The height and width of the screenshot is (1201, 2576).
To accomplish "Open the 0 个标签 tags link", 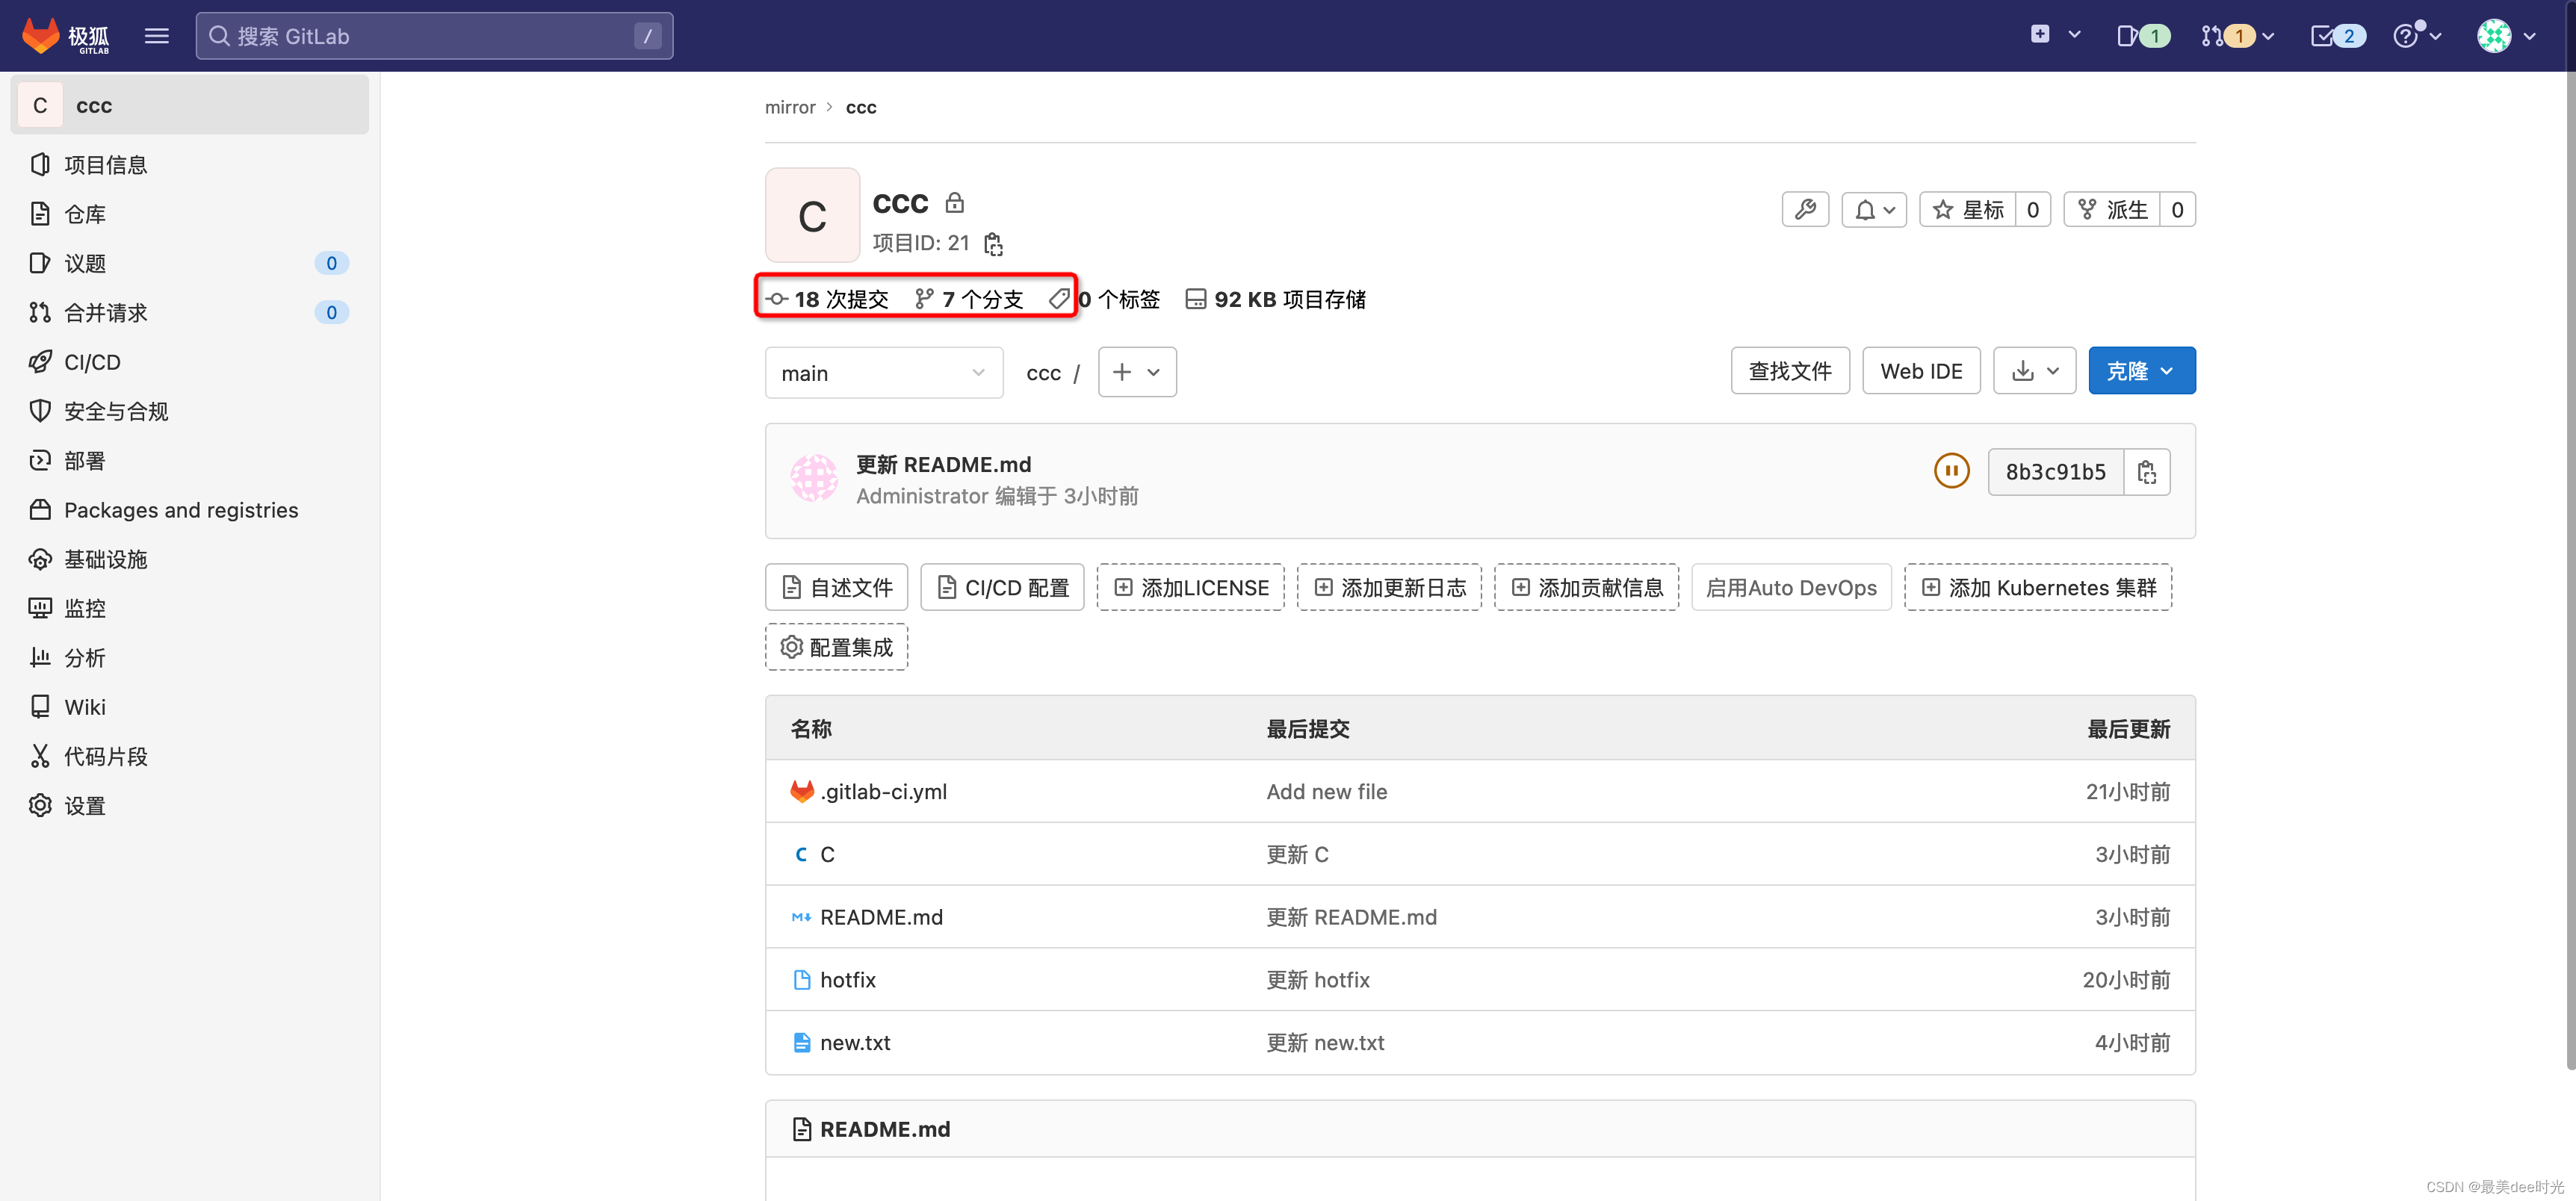I will [x=1105, y=299].
